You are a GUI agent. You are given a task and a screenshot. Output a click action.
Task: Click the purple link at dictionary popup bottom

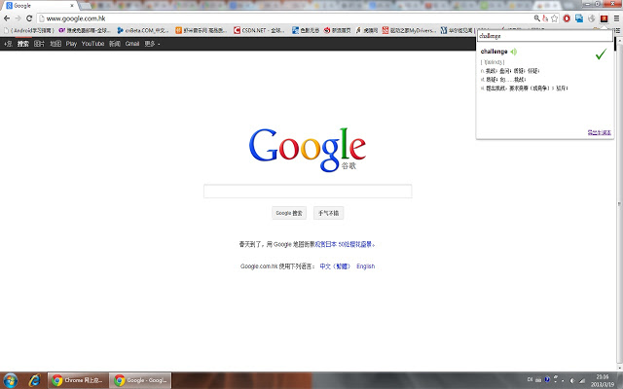pyautogui.click(x=600, y=132)
